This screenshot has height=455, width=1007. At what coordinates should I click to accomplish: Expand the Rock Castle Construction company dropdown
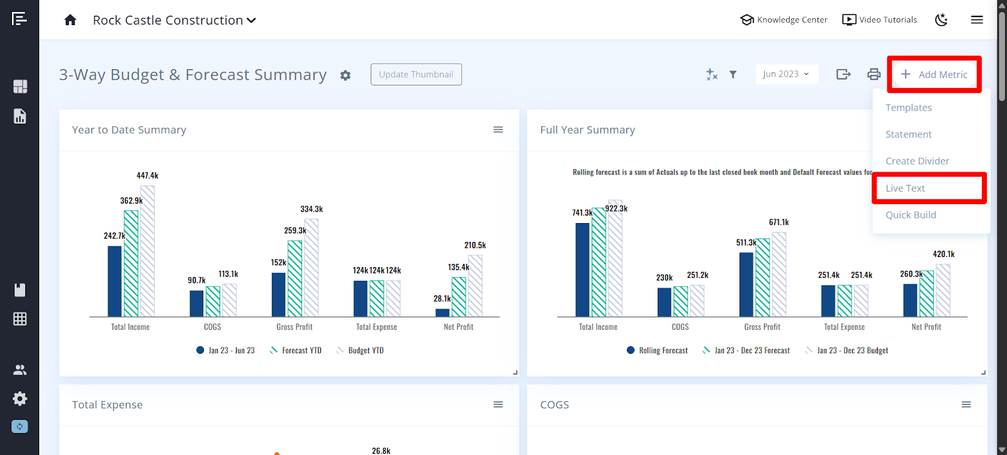pos(174,20)
